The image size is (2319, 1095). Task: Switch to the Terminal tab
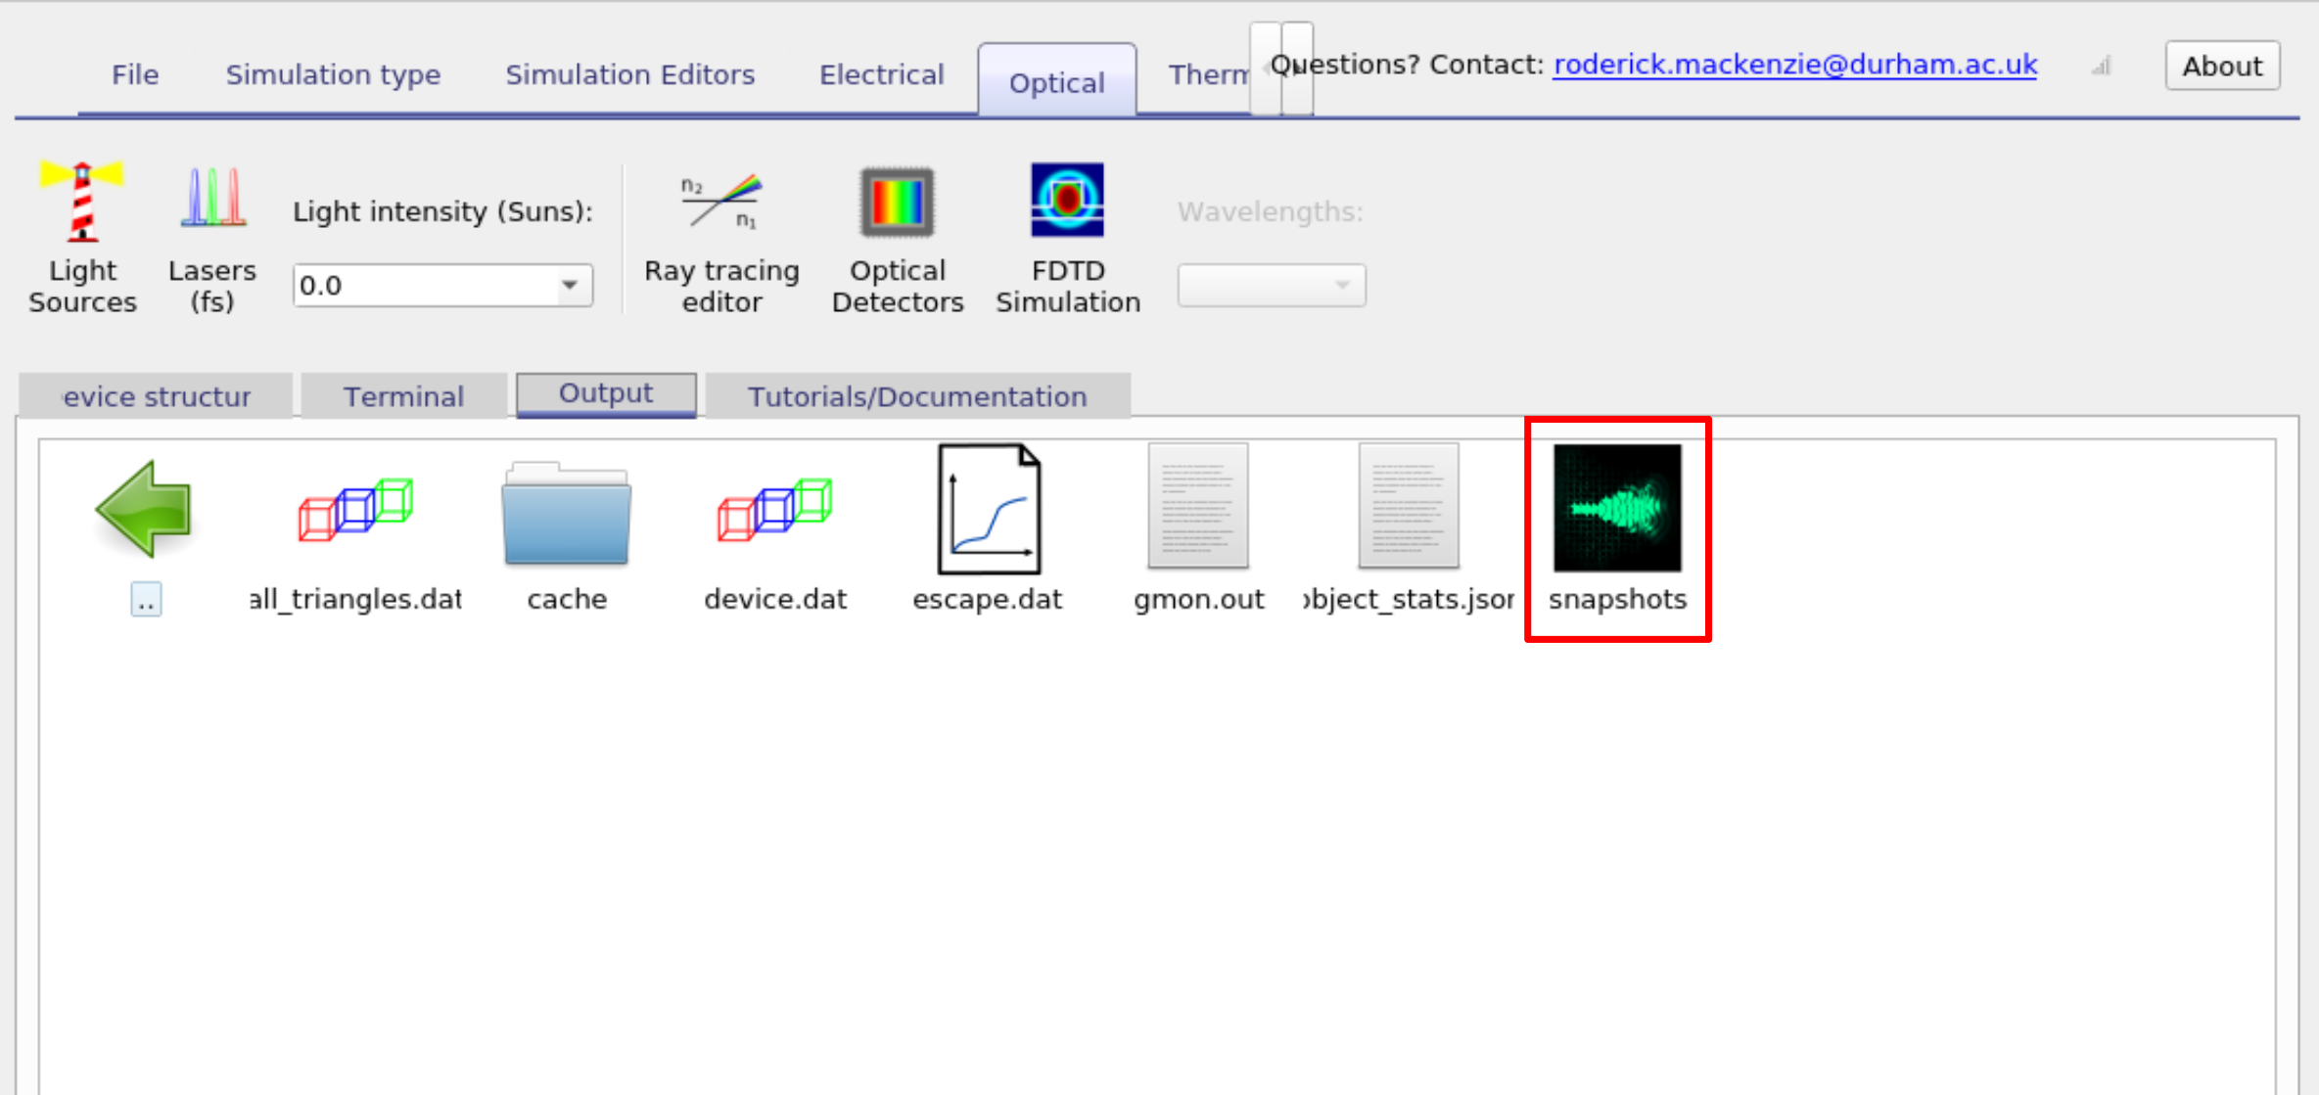pyautogui.click(x=402, y=395)
